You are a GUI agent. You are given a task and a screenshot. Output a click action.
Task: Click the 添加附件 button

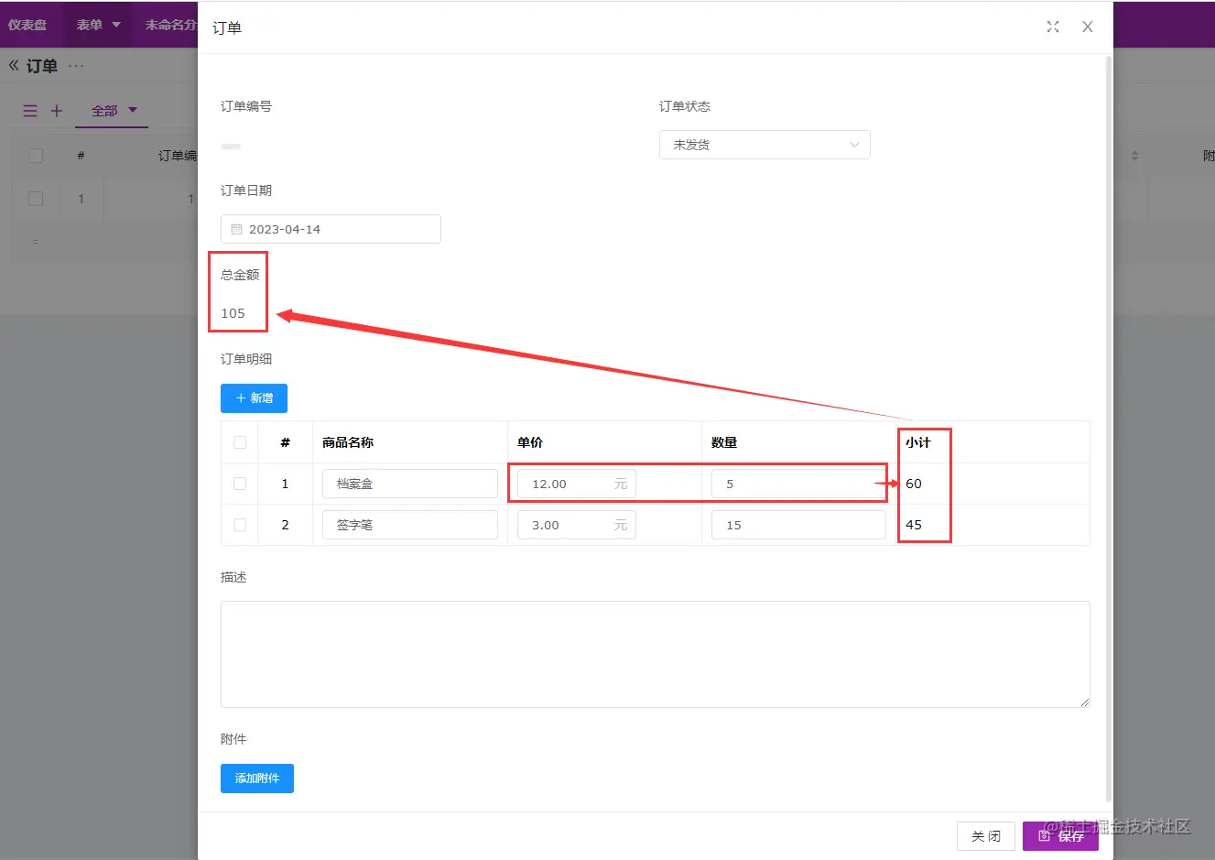click(x=257, y=778)
